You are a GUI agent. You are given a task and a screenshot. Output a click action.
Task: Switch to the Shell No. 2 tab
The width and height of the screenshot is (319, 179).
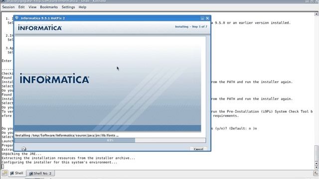pos(40,174)
